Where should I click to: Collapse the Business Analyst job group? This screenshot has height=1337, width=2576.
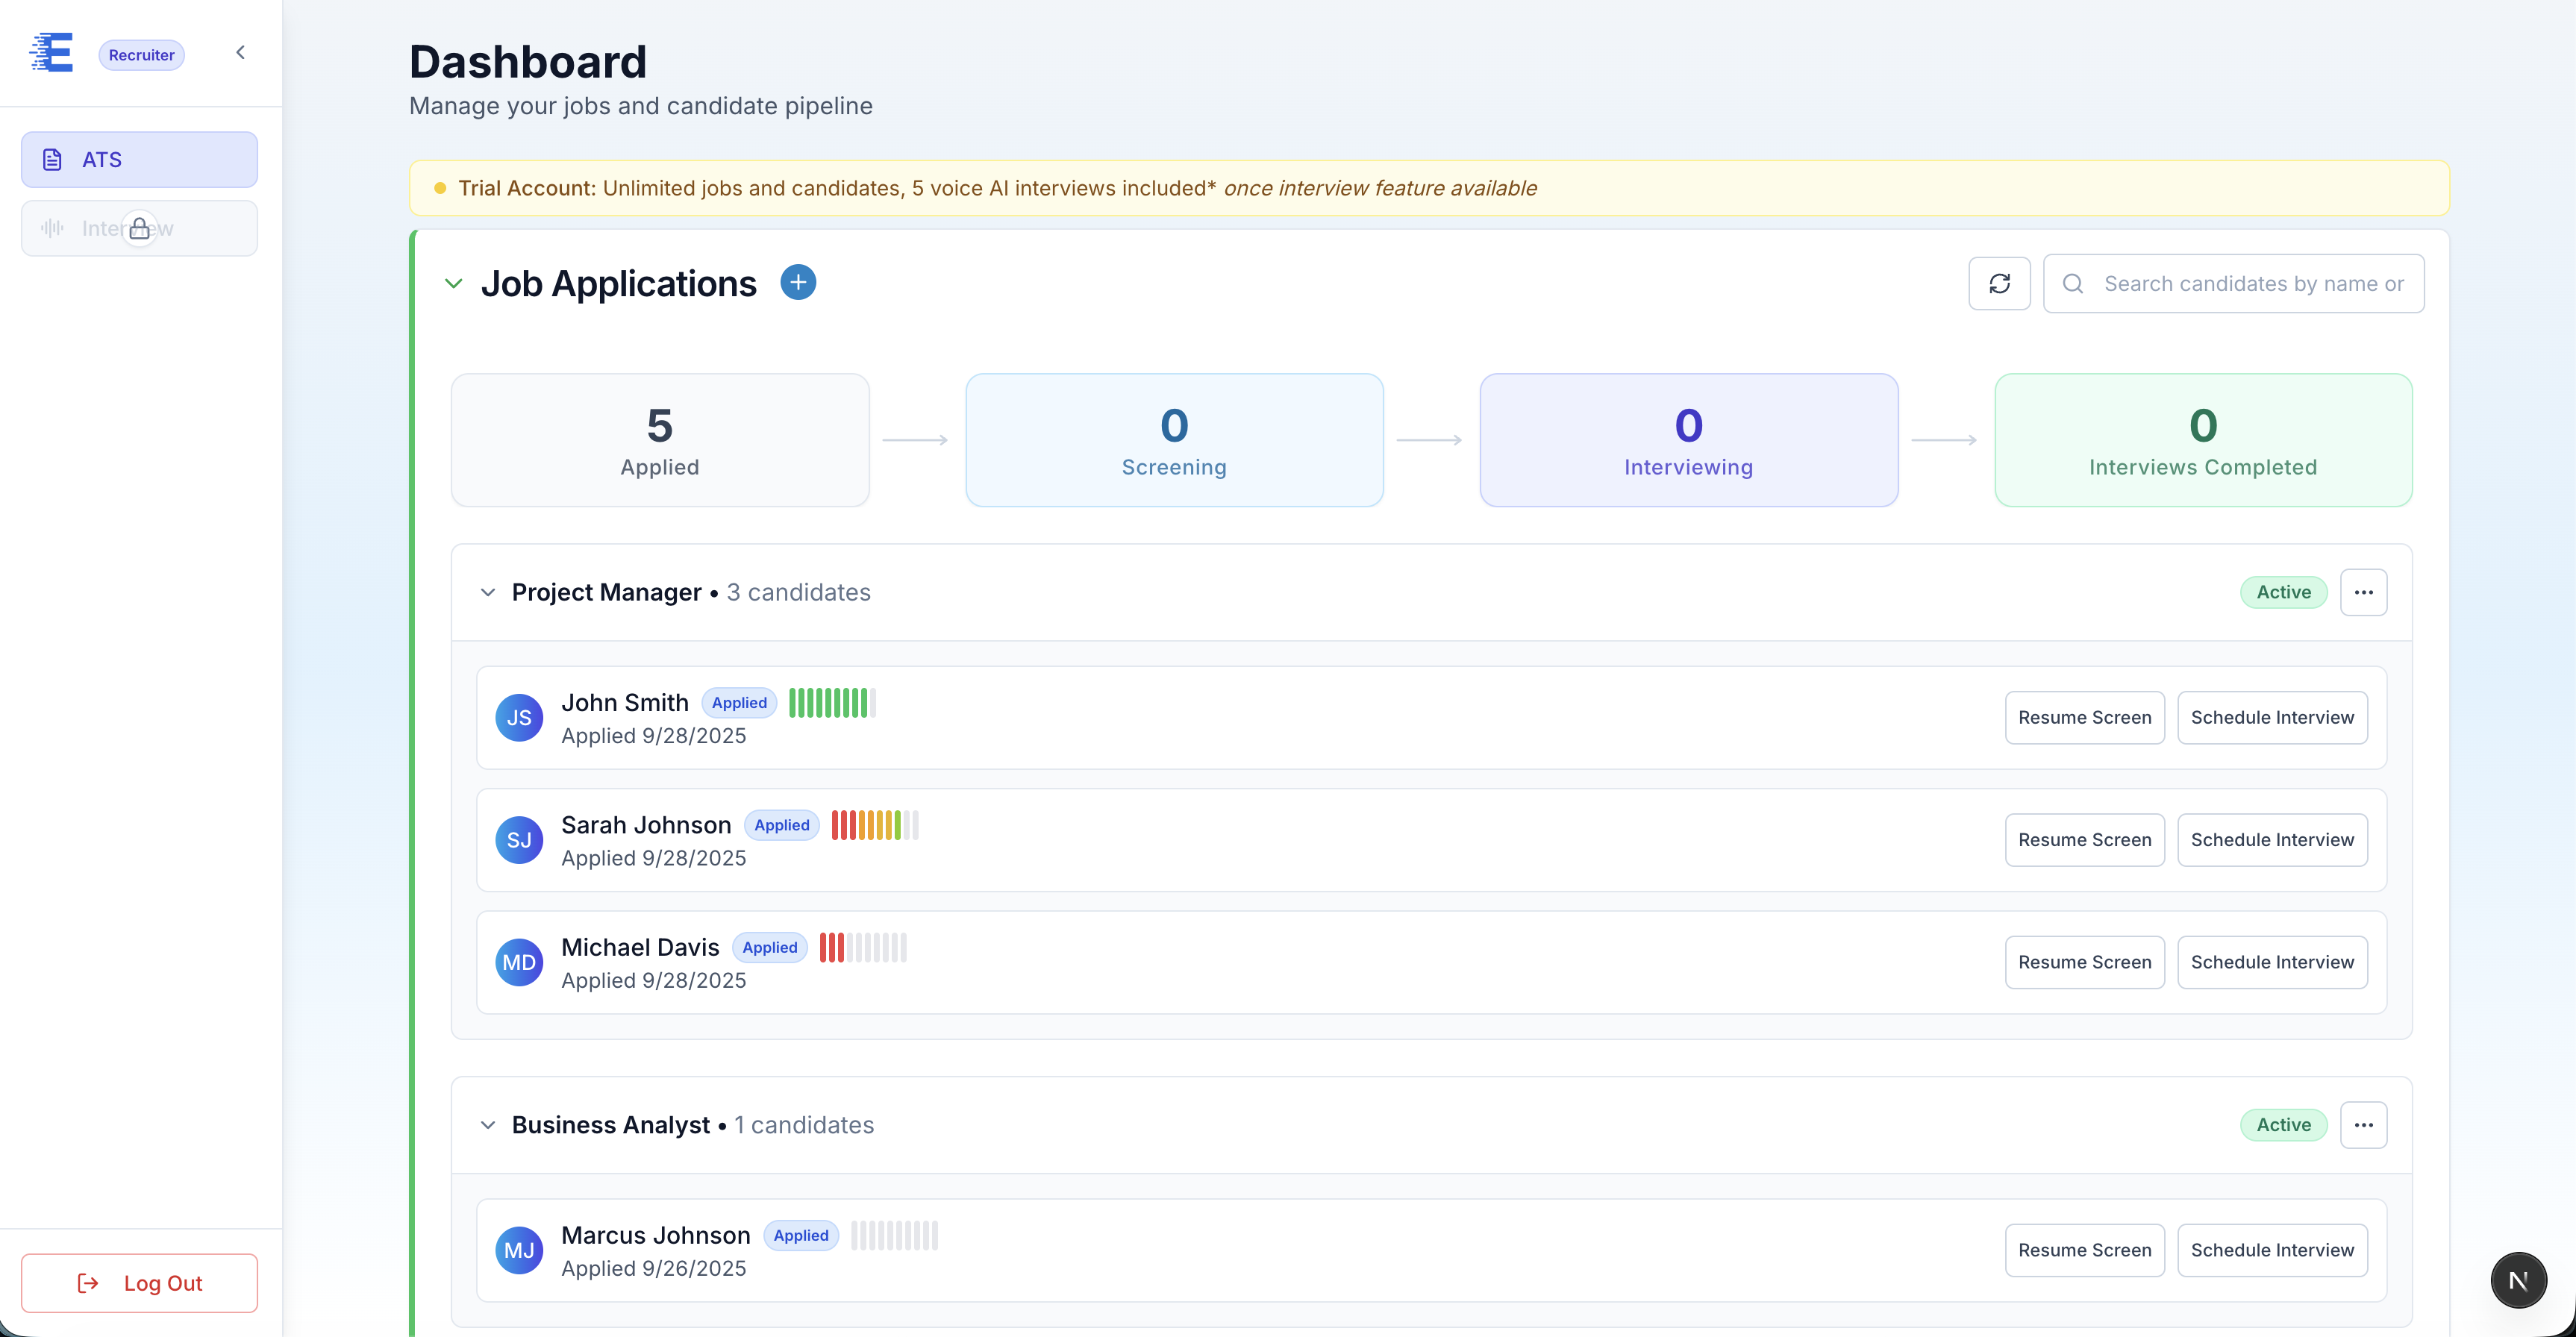click(488, 1125)
